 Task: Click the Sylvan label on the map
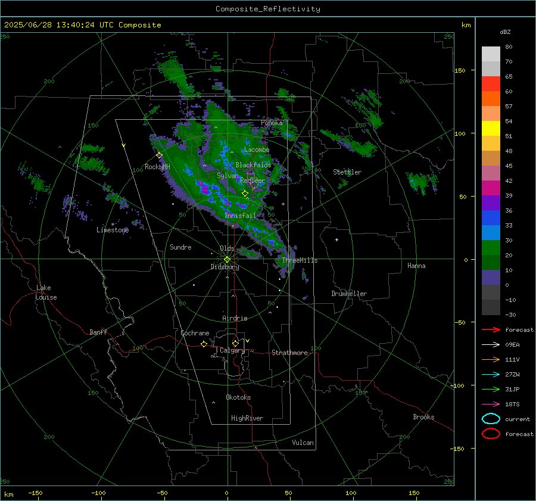pos(228,176)
